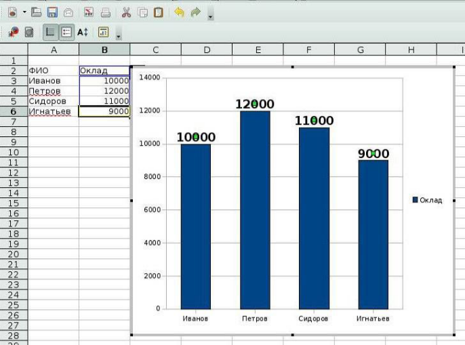Select column B header

(104, 49)
